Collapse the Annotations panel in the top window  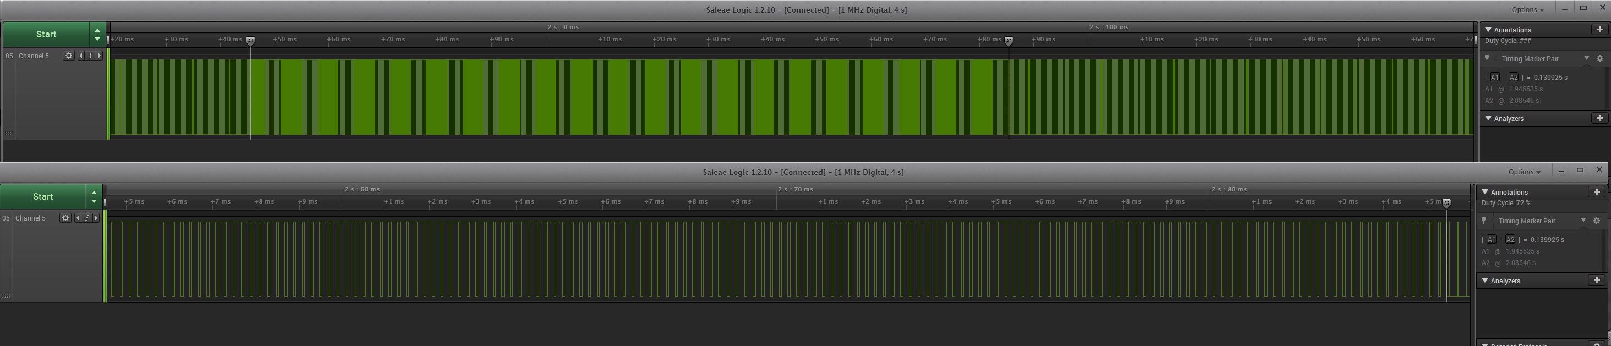[x=1488, y=29]
